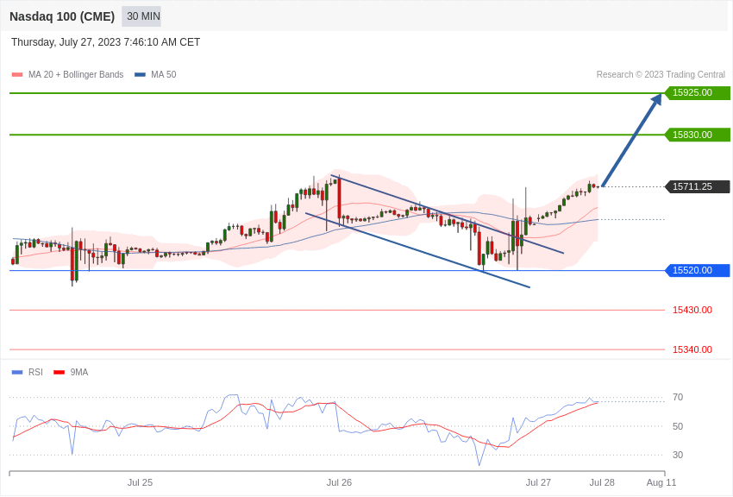The image size is (733, 497).
Task: Click the 15711.25 current price tag
Action: coord(697,186)
